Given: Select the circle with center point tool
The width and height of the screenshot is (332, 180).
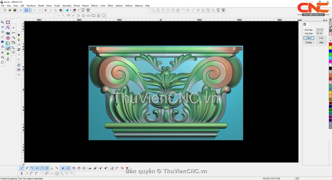Looking at the screenshot, I should [84, 16].
